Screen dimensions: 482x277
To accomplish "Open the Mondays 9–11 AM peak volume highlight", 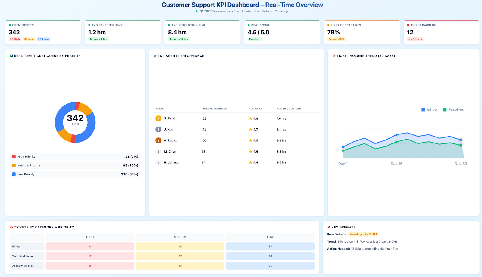I will point(364,234).
